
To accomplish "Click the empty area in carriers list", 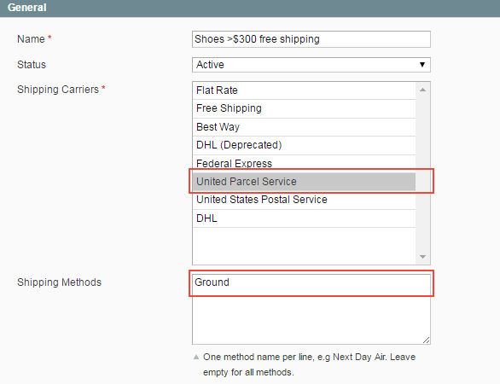I will 305,246.
